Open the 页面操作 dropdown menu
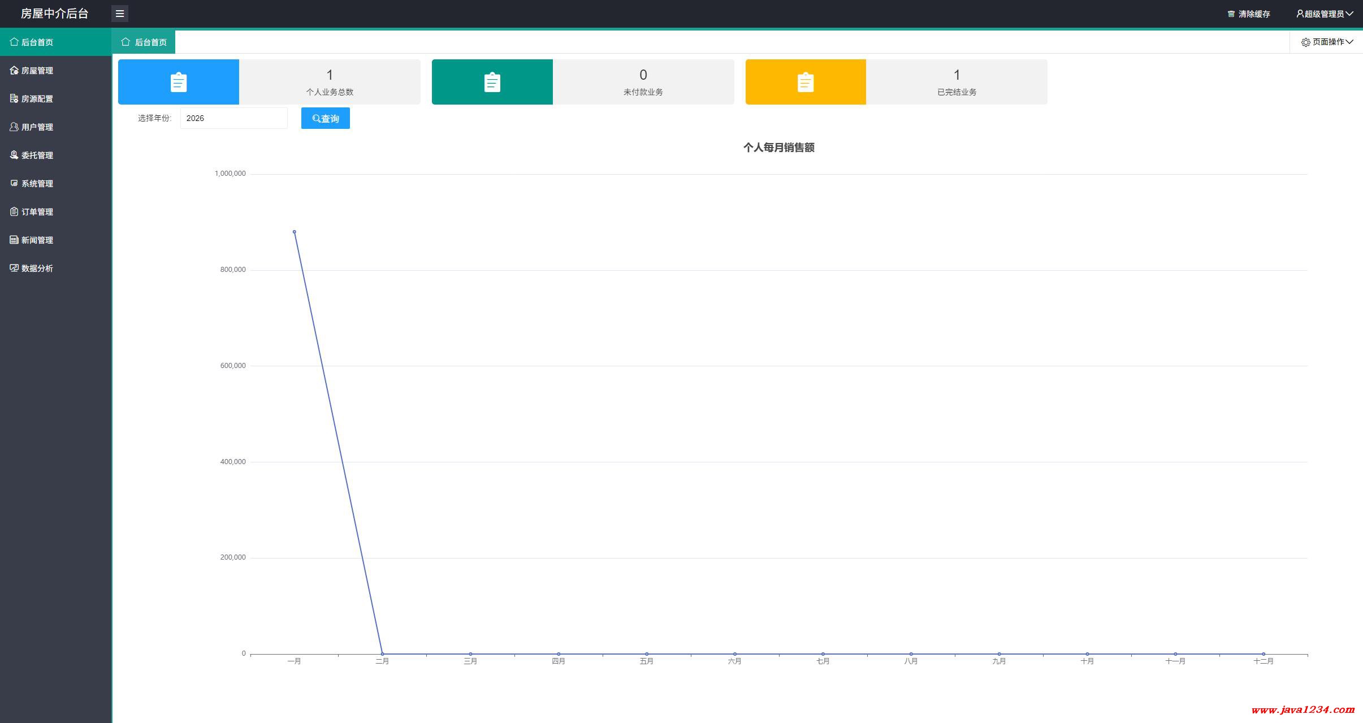The image size is (1363, 723). coord(1327,42)
